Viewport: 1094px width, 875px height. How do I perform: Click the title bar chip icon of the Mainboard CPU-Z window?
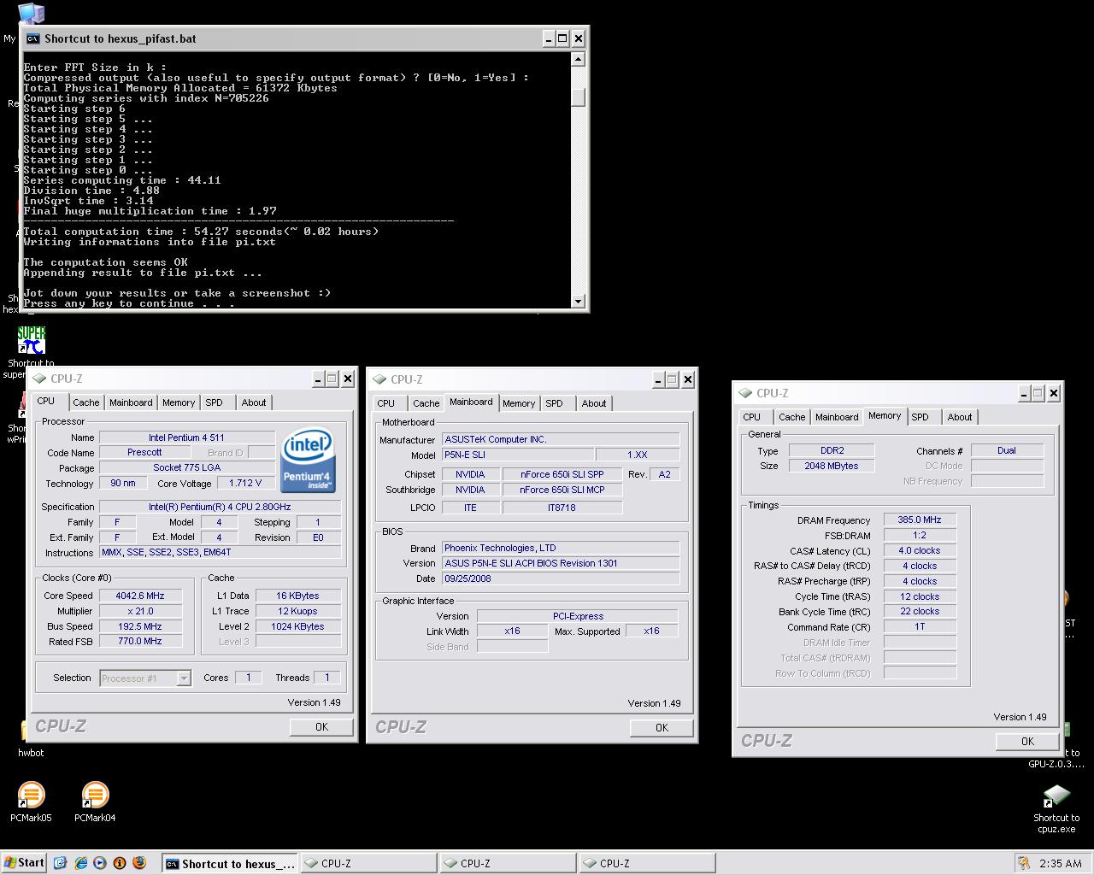(x=380, y=379)
